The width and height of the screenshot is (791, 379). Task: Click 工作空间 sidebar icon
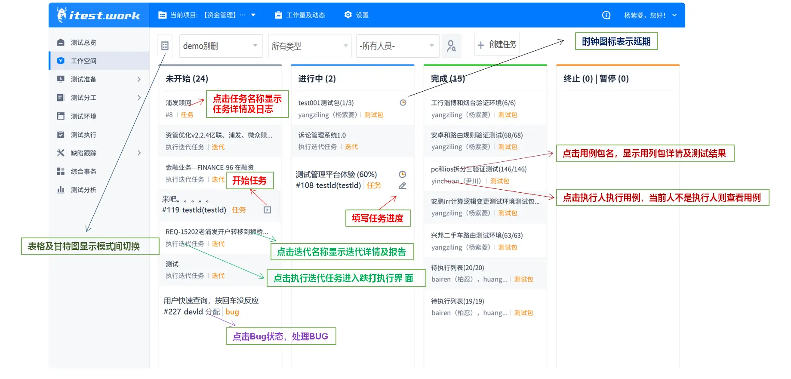(61, 61)
